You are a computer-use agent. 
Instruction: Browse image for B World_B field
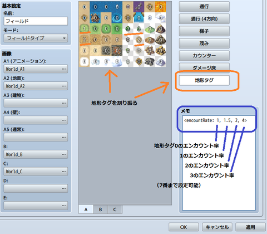[36, 154]
